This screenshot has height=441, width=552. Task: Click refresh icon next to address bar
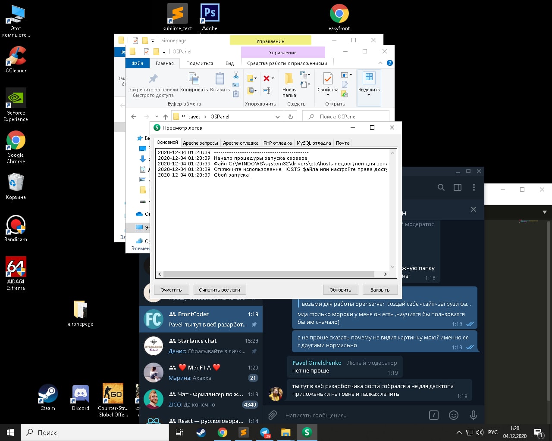tap(291, 117)
